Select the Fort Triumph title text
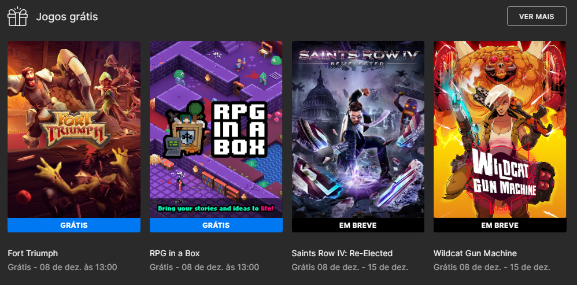The width and height of the screenshot is (577, 285). tap(33, 253)
